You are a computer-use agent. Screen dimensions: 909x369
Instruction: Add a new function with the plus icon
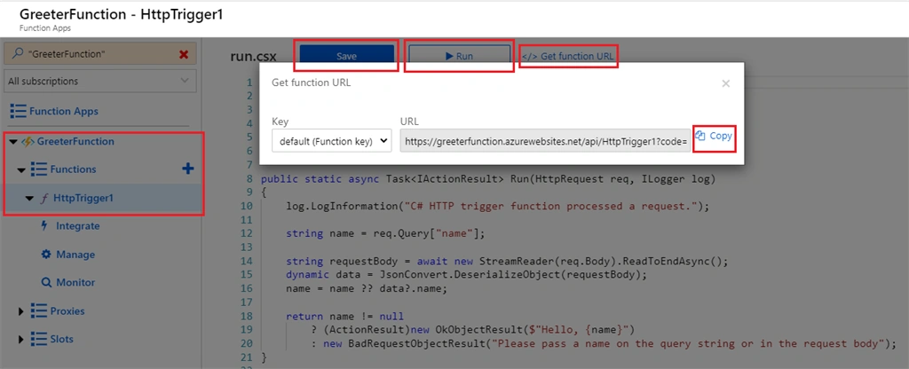[188, 169]
